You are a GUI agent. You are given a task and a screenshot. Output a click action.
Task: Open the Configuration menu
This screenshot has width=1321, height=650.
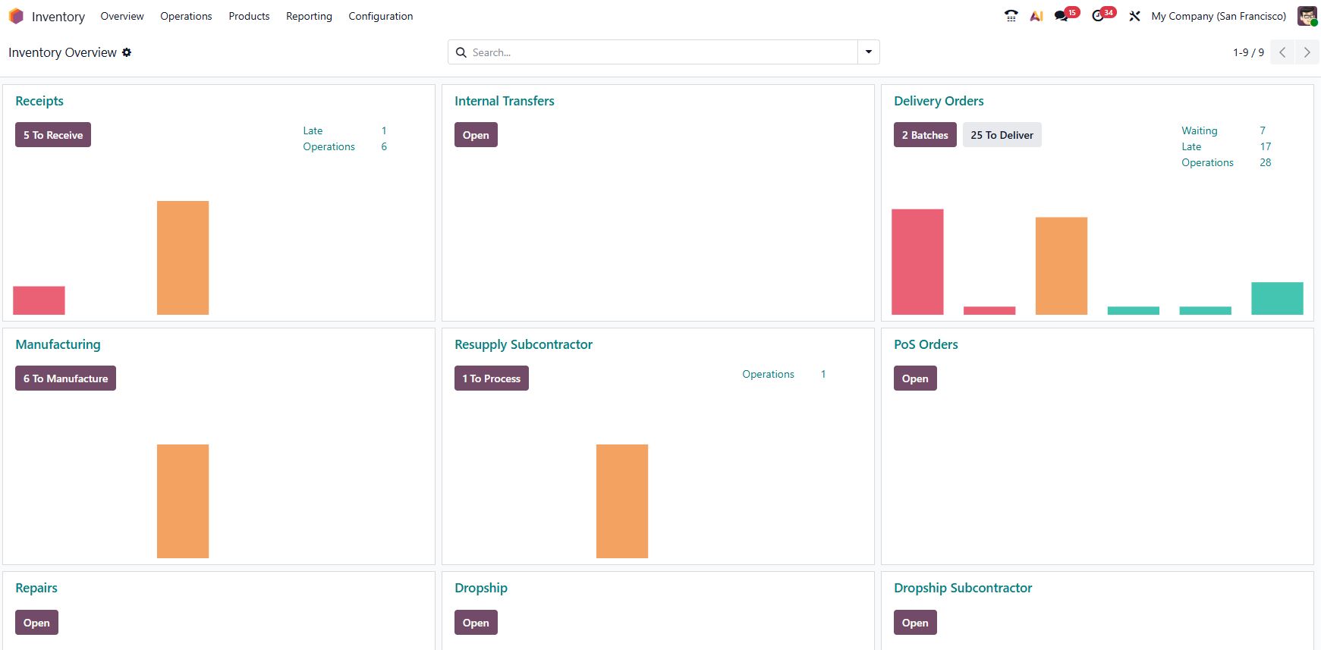coord(381,16)
